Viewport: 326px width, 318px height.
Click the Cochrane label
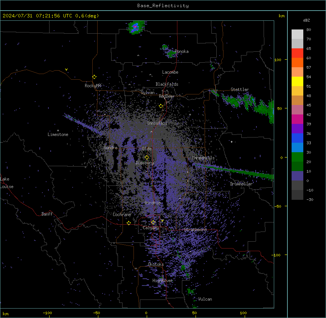(x=122, y=215)
